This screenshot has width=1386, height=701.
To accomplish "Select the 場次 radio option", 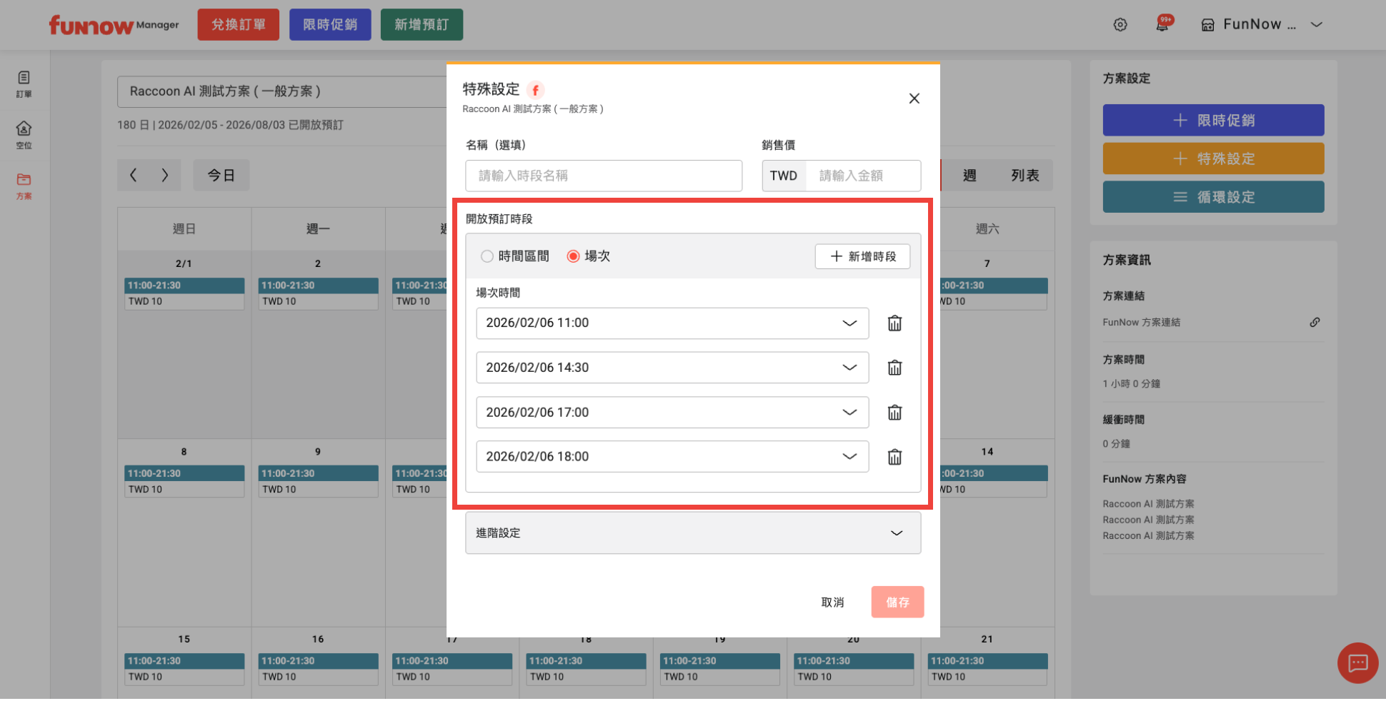I will pos(573,256).
